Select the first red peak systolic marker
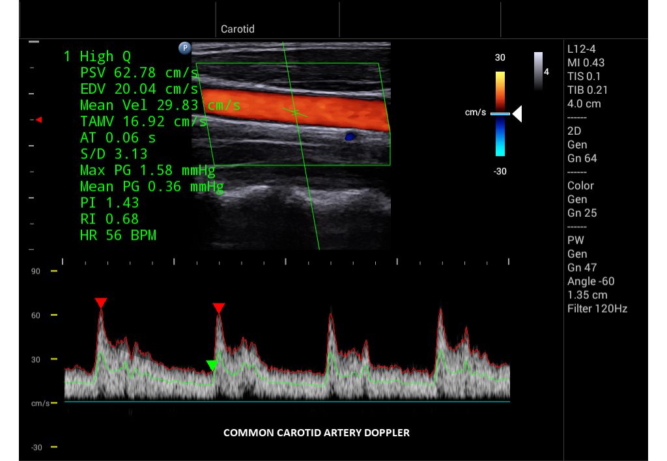 tap(100, 303)
